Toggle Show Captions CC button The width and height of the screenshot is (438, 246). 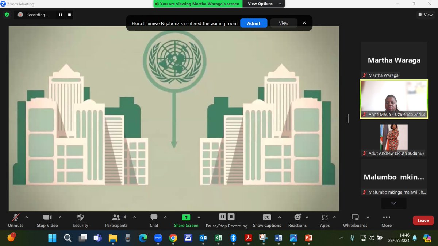(267, 218)
